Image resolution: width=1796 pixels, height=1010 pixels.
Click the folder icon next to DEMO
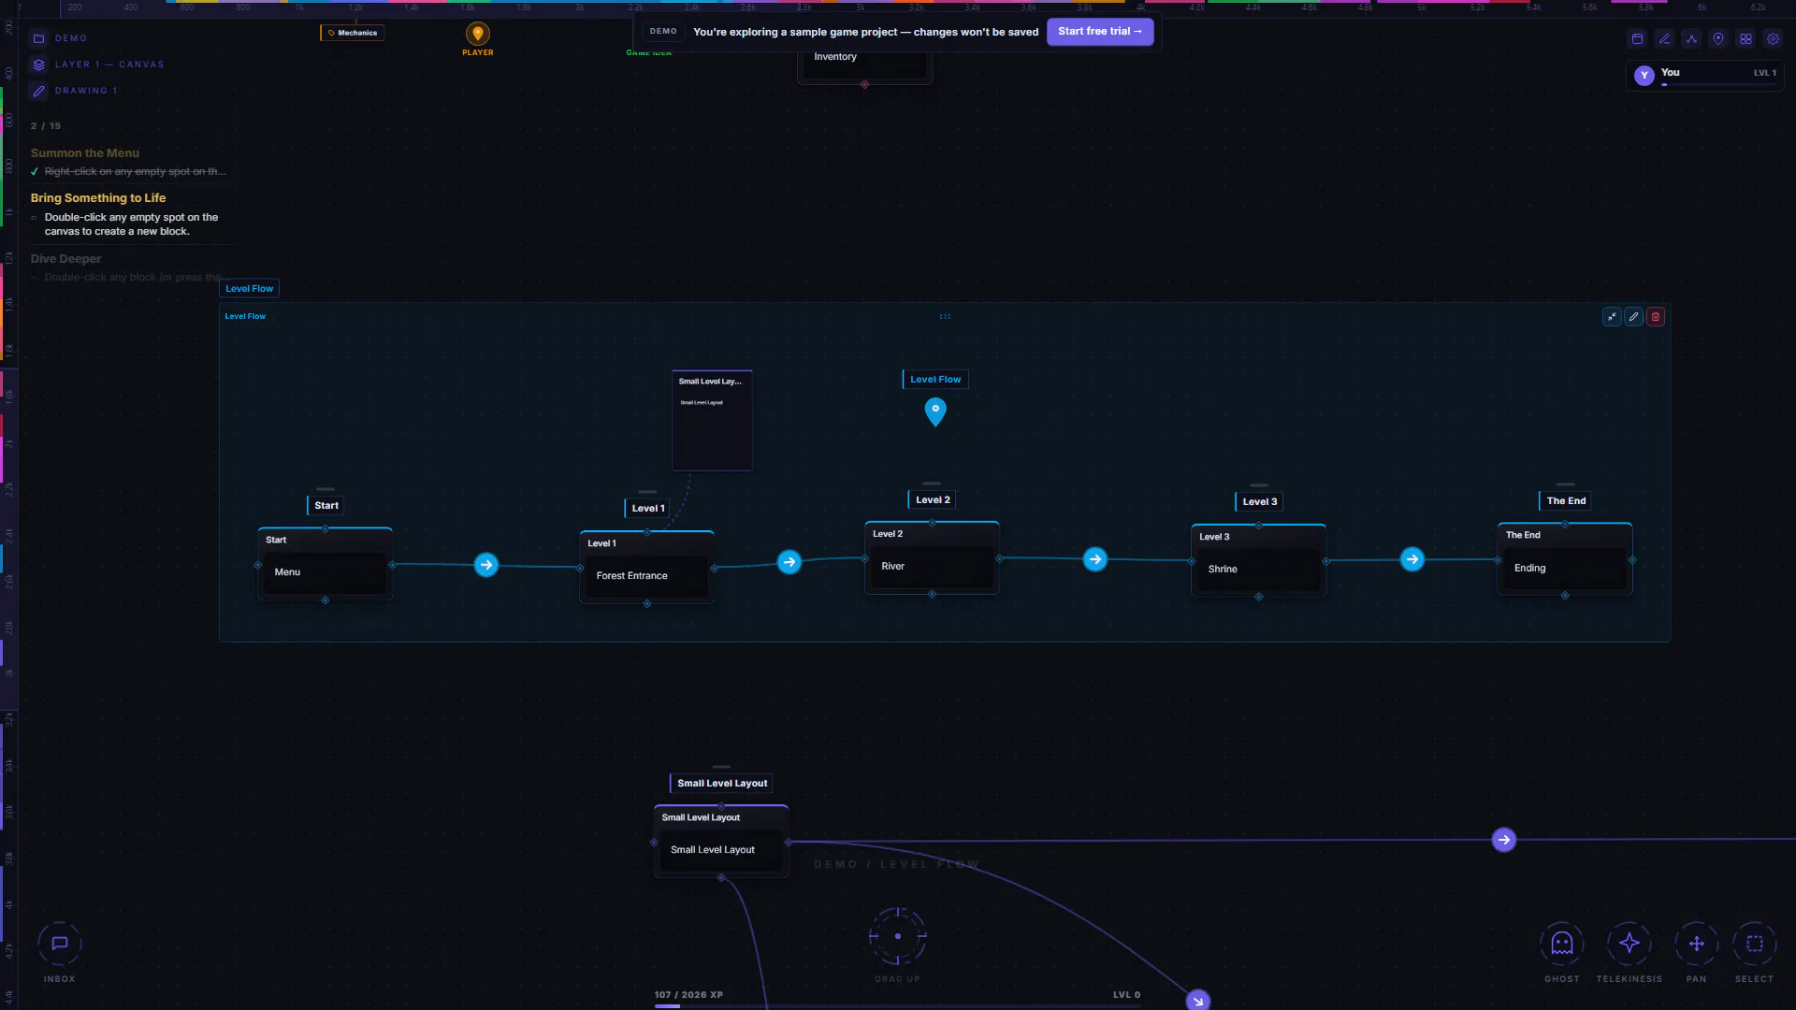38,38
